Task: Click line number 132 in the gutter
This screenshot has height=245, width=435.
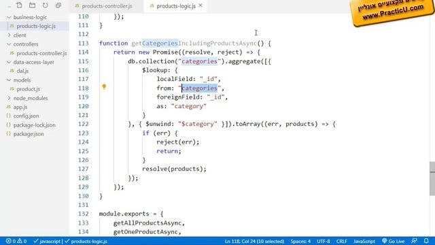Action: 83,214
